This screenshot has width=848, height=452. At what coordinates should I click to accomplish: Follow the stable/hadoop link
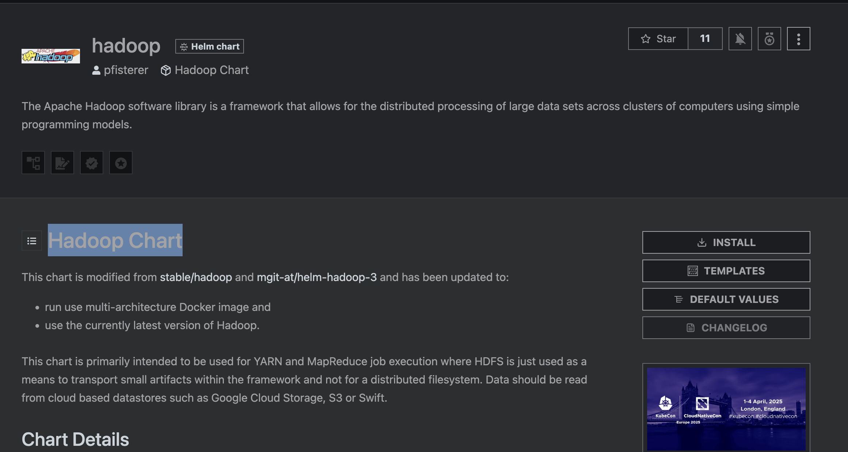point(196,277)
